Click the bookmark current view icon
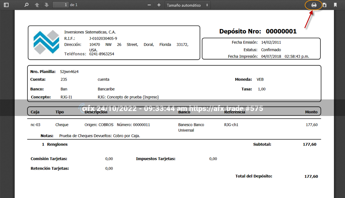 tap(335, 5)
